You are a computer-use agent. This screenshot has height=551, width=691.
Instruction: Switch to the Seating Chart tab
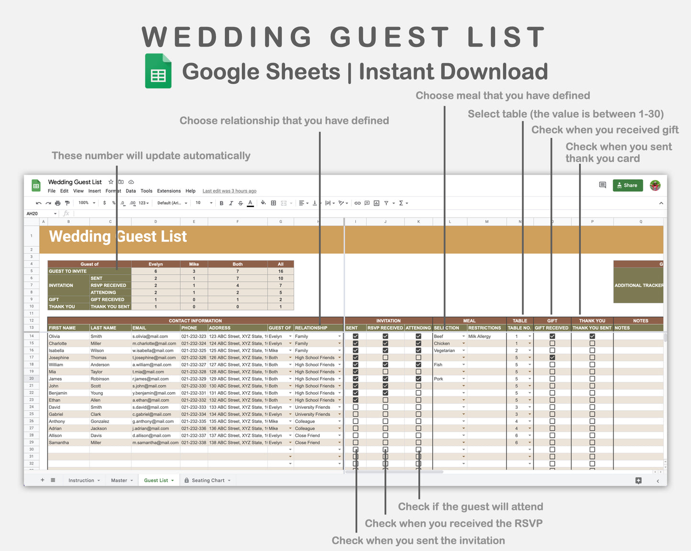[208, 480]
